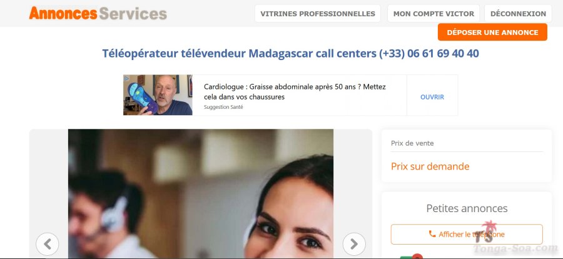Click the Petites annonces heading
Viewport: 563px width, 259px height.
pos(467,208)
